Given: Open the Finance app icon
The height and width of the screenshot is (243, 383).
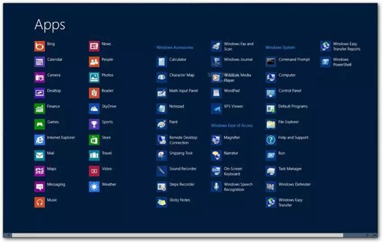Looking at the screenshot, I should 40,109.
